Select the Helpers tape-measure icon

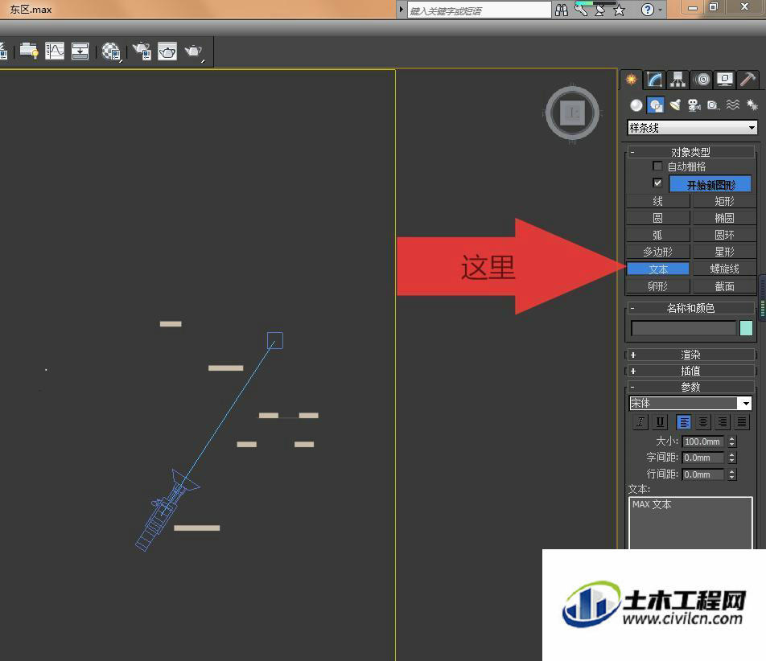[713, 105]
